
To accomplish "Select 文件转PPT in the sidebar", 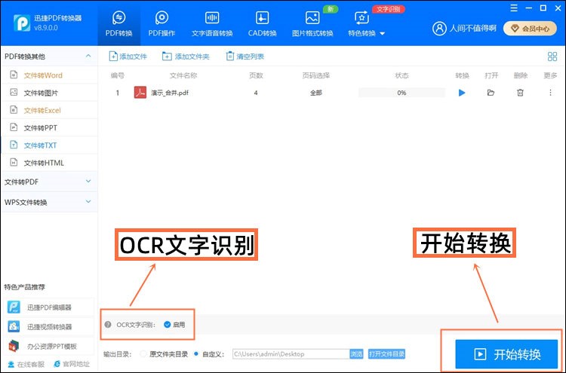I will pyautogui.click(x=49, y=127).
